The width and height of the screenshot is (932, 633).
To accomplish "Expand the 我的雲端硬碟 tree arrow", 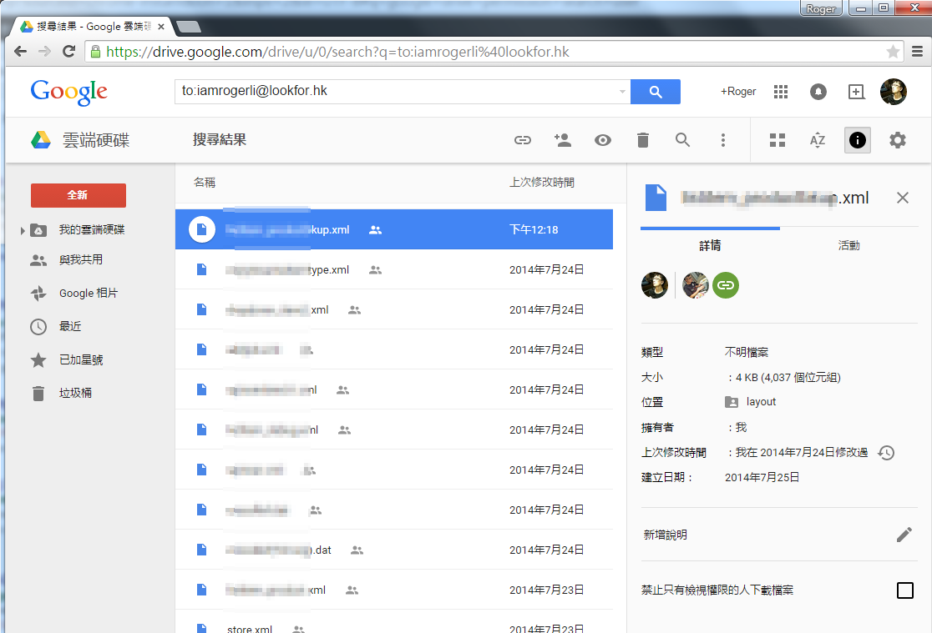I will [23, 230].
